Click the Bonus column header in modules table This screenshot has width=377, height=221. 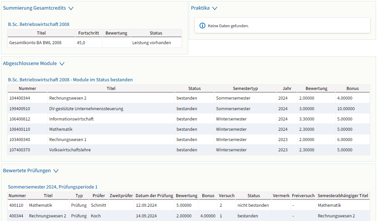[x=352, y=88]
